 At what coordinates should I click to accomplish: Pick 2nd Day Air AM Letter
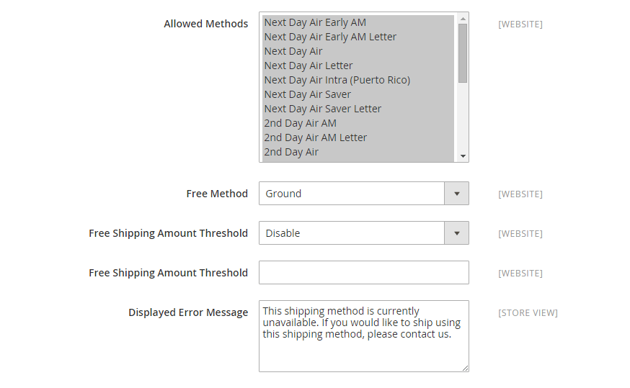316,137
